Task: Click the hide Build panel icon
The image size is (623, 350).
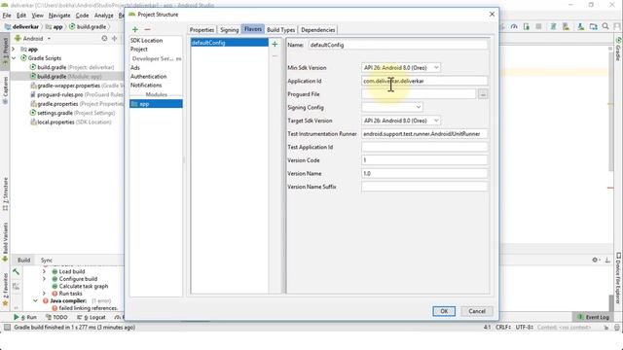Action: 607,260
